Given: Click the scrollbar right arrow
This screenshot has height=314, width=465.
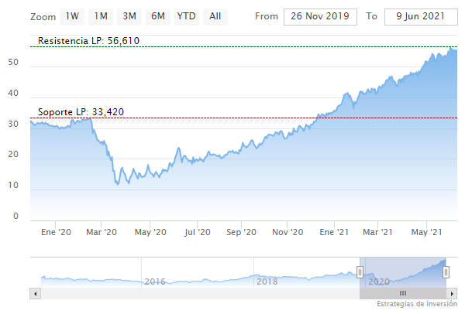Looking at the screenshot, I should pyautogui.click(x=453, y=294).
